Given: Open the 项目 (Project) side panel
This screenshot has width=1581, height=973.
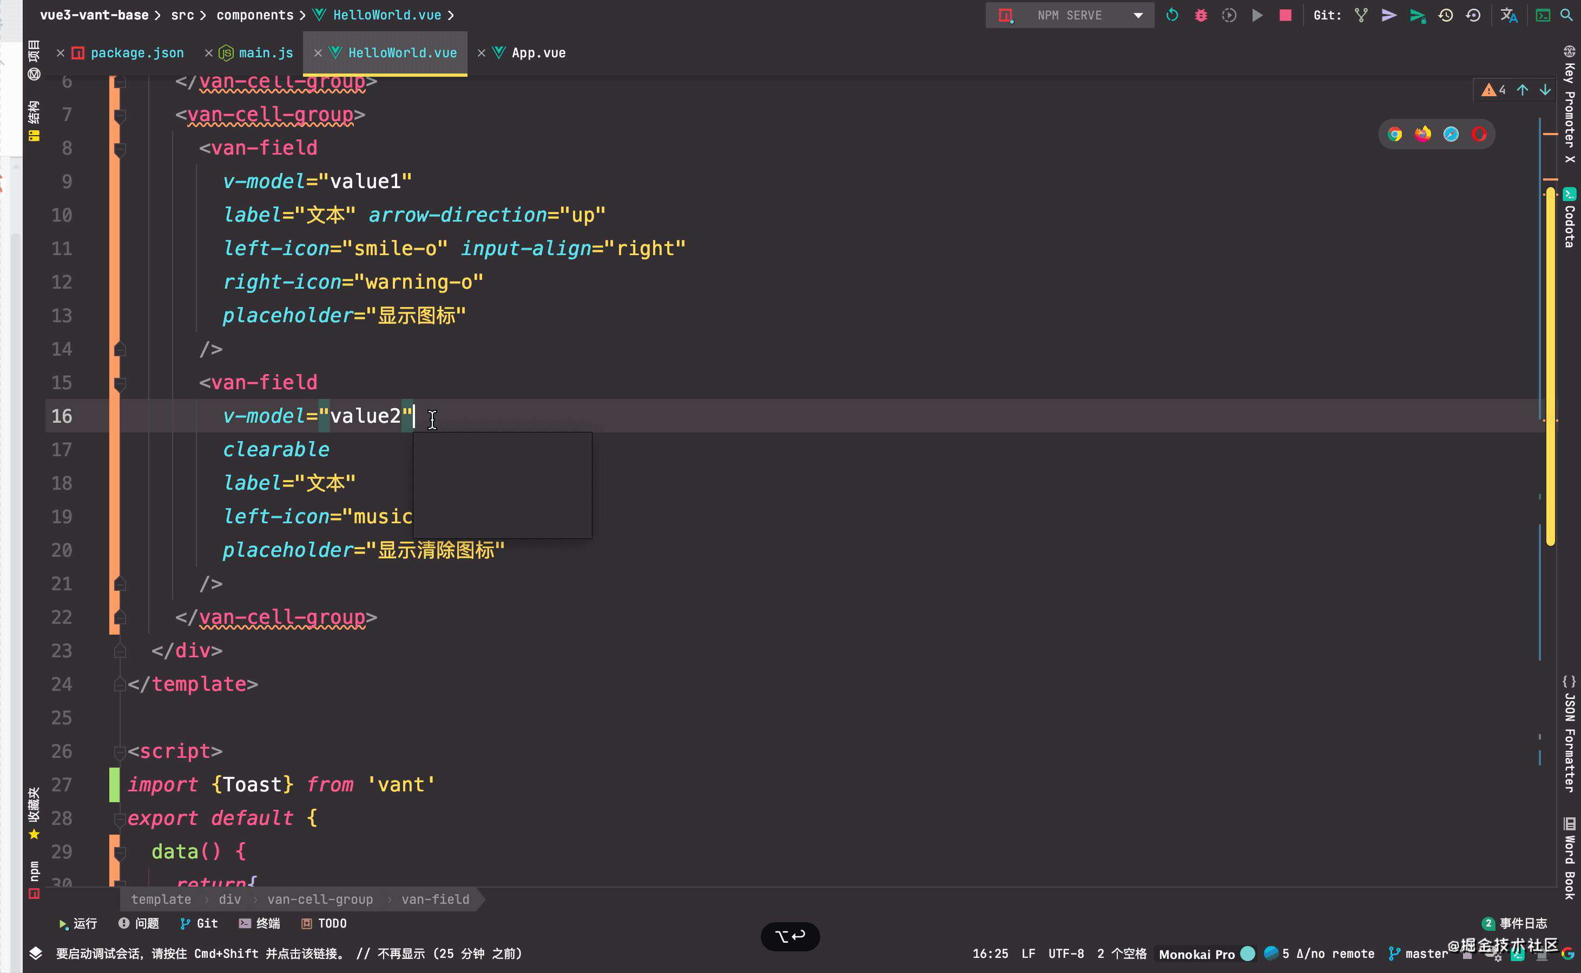Looking at the screenshot, I should (x=34, y=60).
